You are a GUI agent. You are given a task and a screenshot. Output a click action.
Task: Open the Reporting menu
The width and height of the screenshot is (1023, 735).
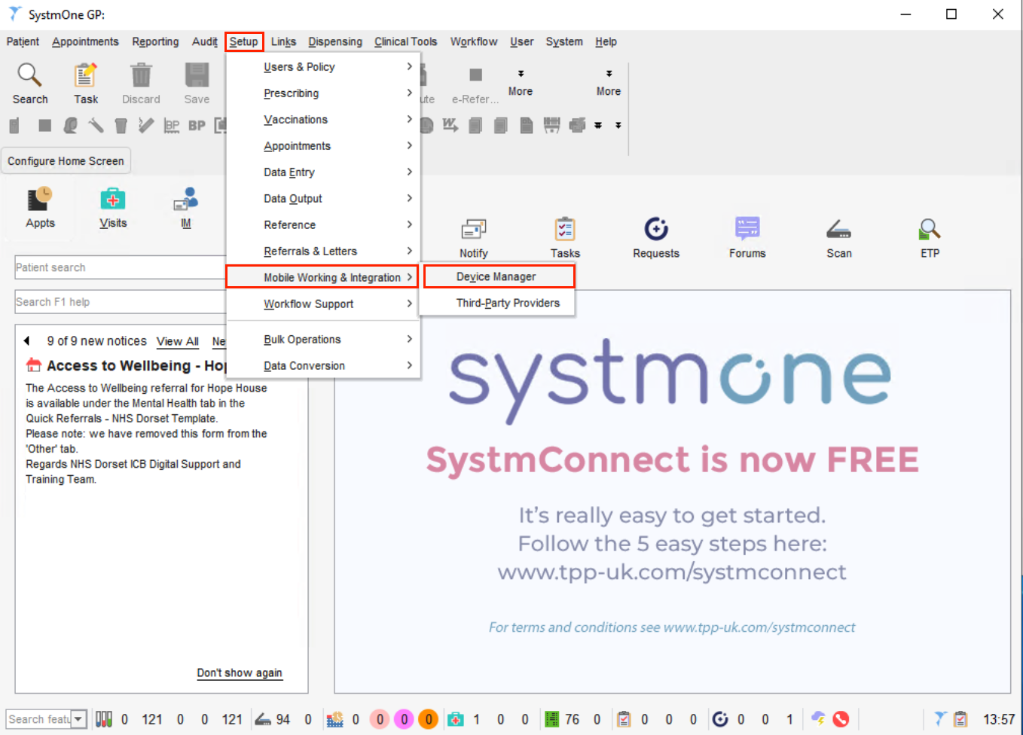coord(155,41)
